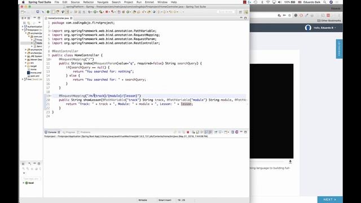Click the Boot Dashboard filter text field
This screenshot has height=203, width=361.
(x=32, y=179)
